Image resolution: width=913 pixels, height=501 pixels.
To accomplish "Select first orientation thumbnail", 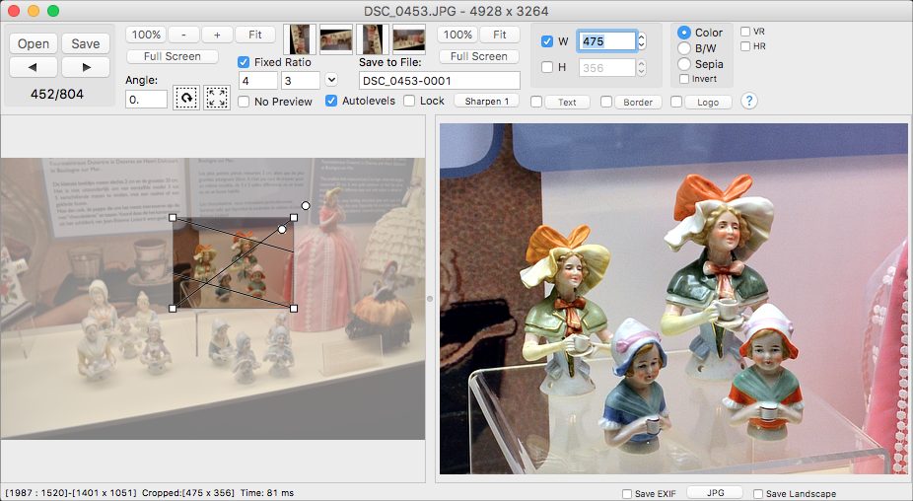I will coord(300,39).
